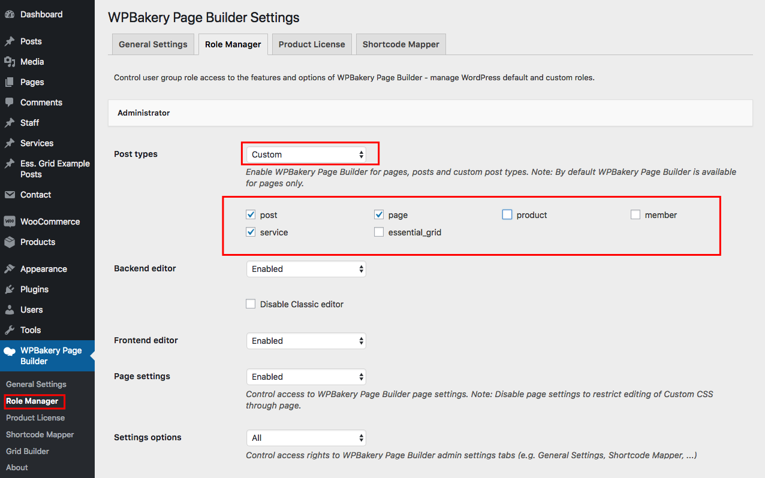Open Shortcode Mapper submenu link
The width and height of the screenshot is (765, 478).
pyautogui.click(x=40, y=435)
